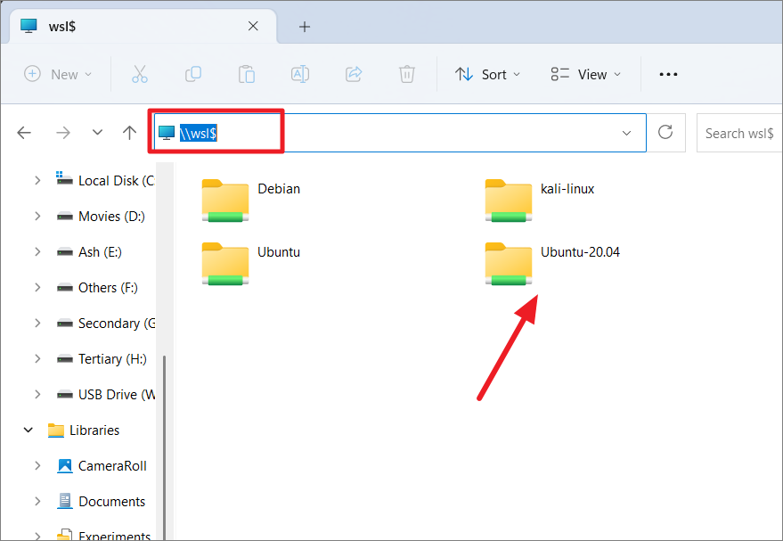Screen dimensions: 783x541
Task: Select Experiments in navigation pane
Action: pyautogui.click(x=114, y=536)
